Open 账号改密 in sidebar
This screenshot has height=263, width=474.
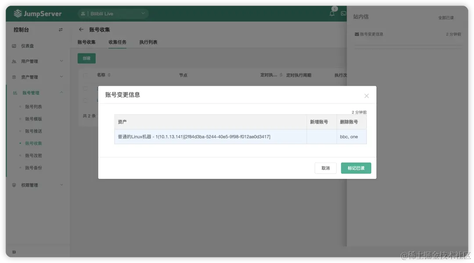(x=33, y=156)
